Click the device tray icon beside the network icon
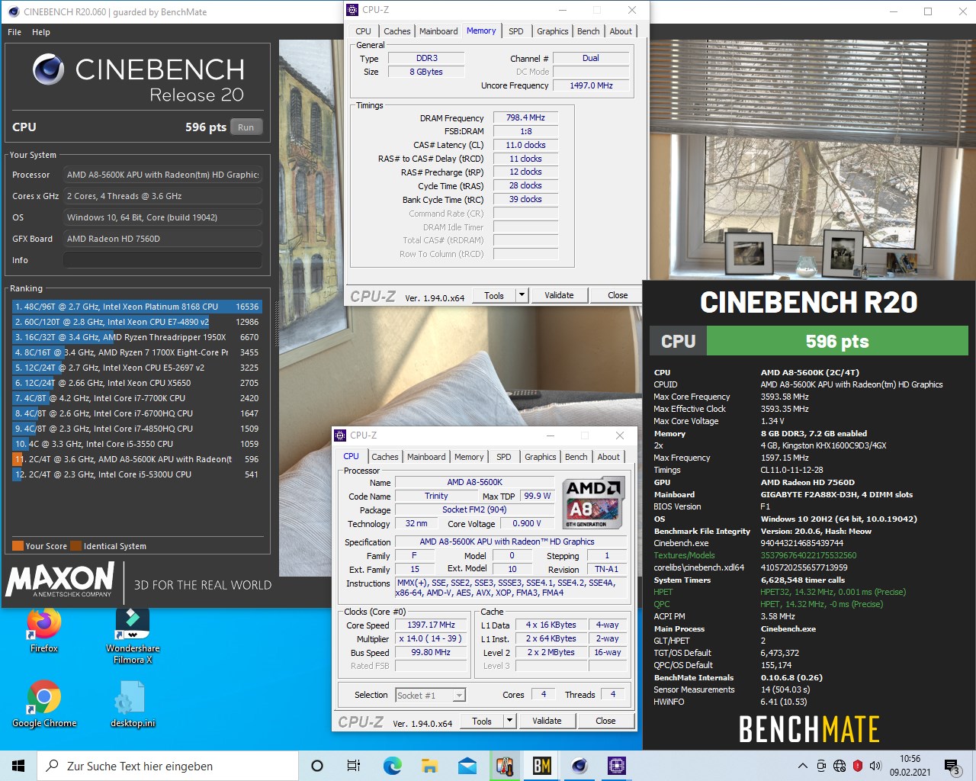Screen dimensions: 976x781 click(x=821, y=766)
